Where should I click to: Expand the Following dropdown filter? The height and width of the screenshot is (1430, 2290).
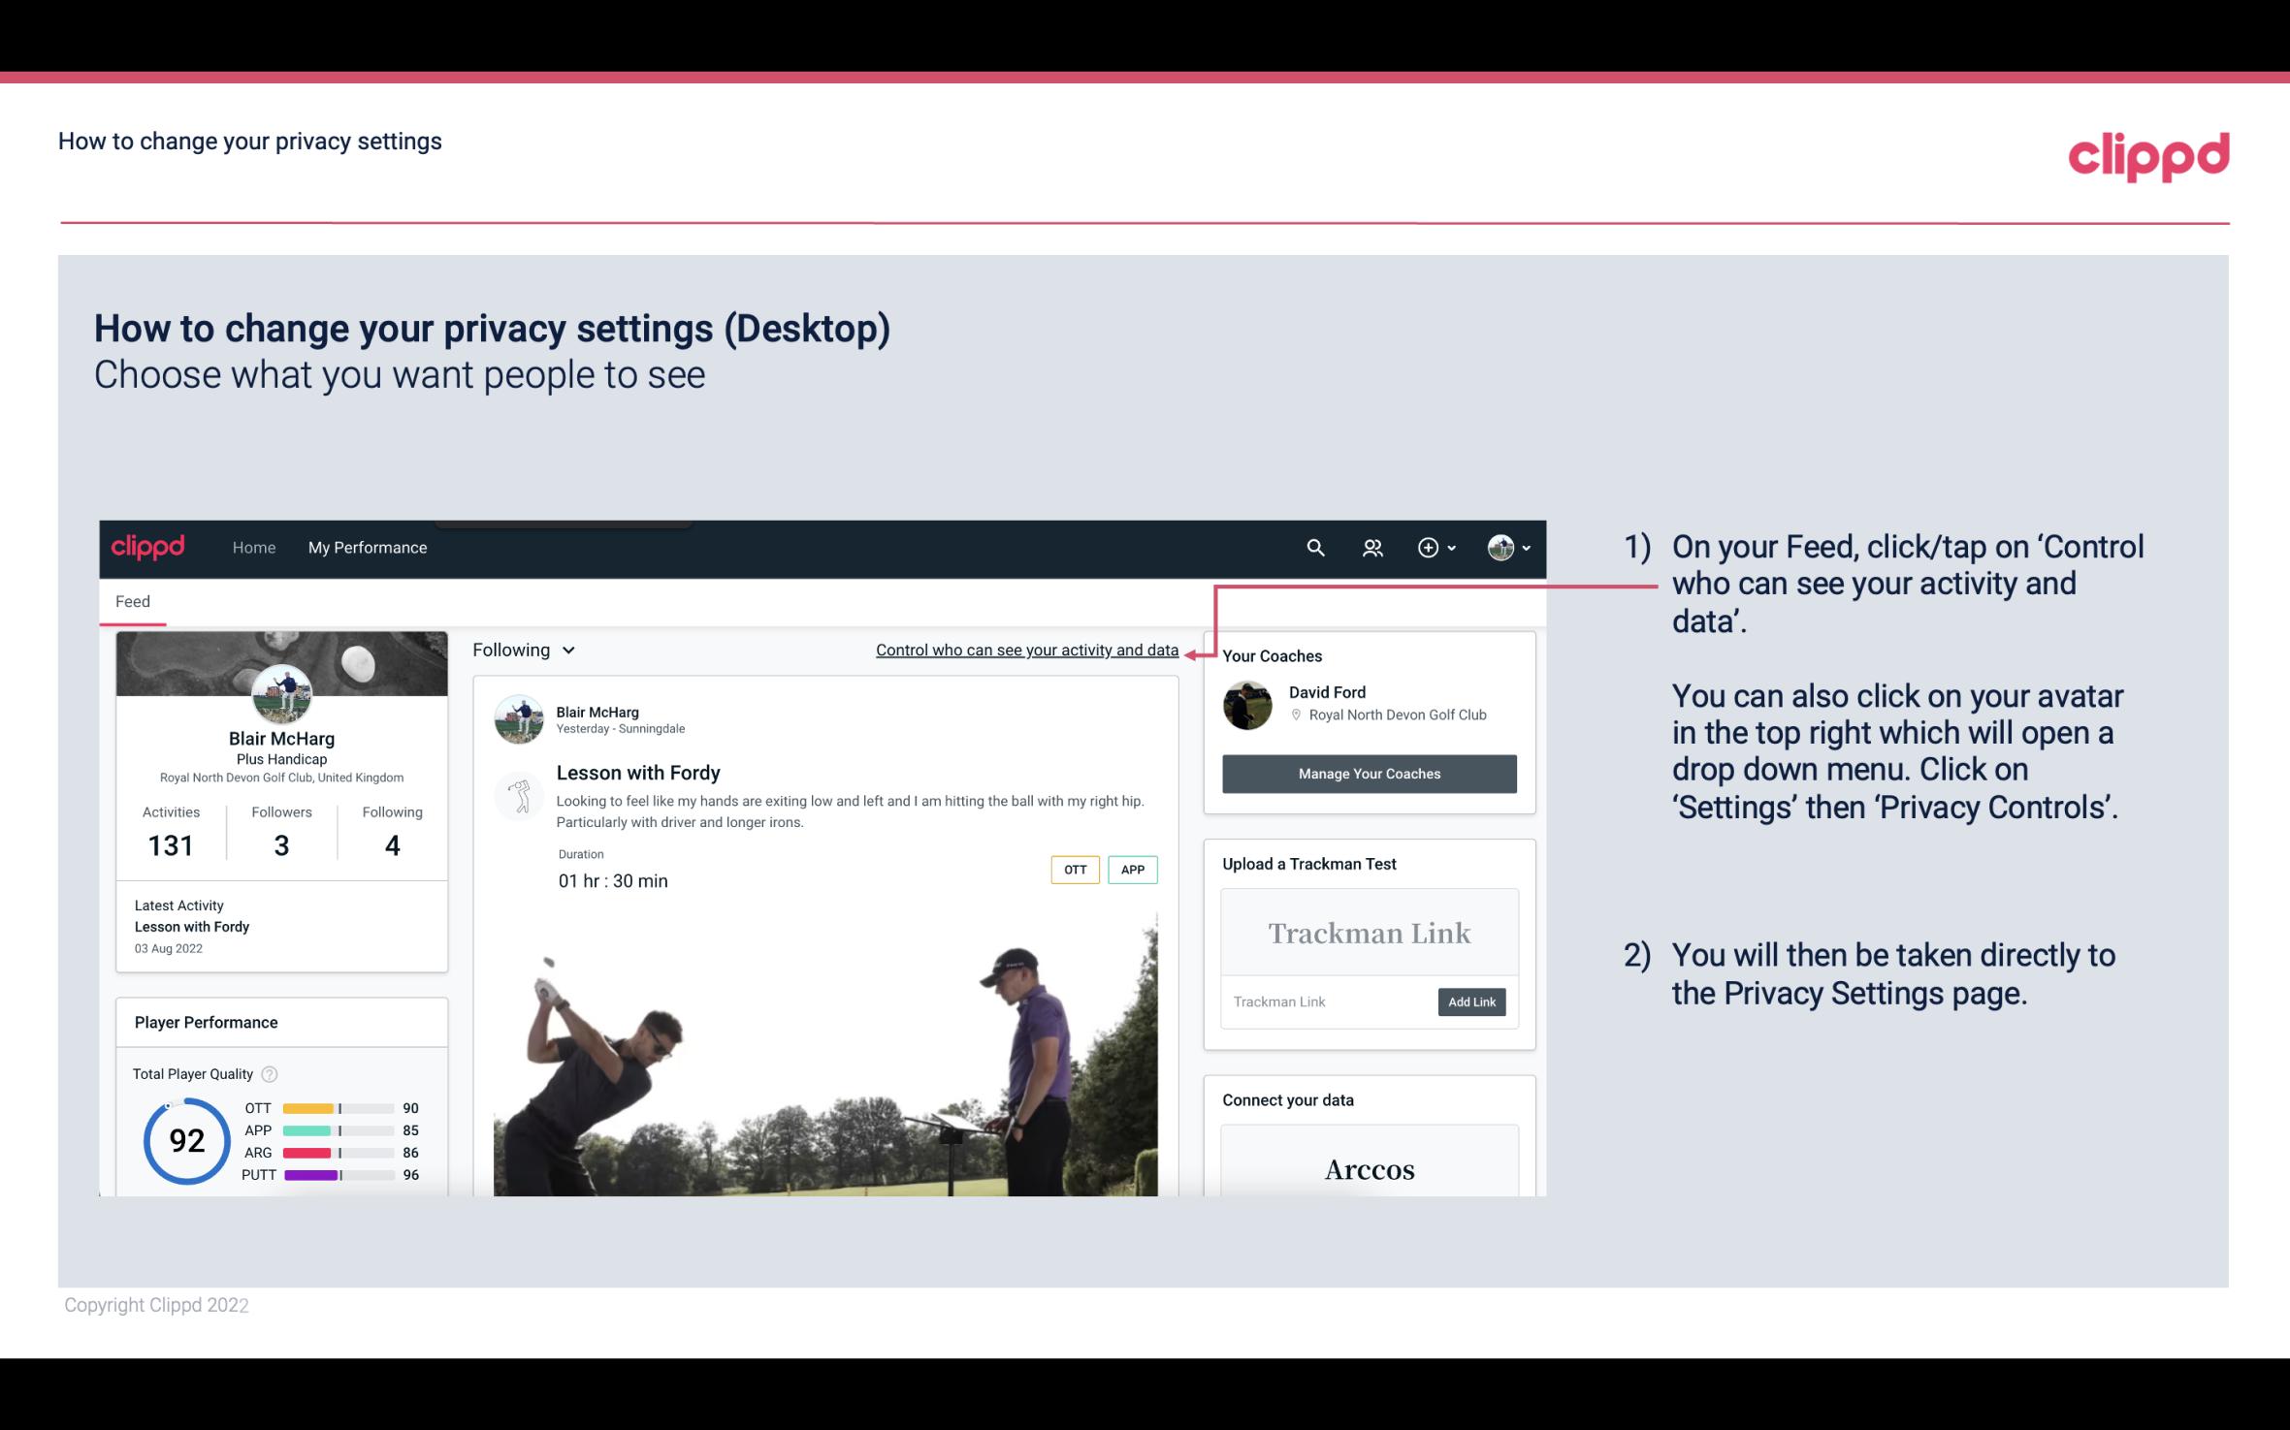(x=521, y=650)
